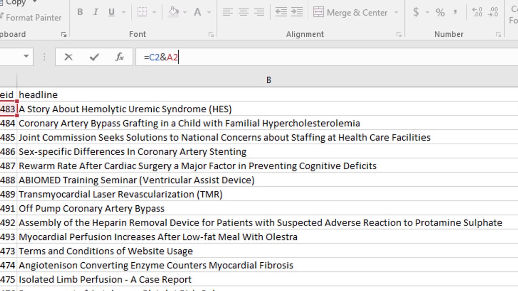
Task: Increase Decimal places
Action: click(477, 12)
